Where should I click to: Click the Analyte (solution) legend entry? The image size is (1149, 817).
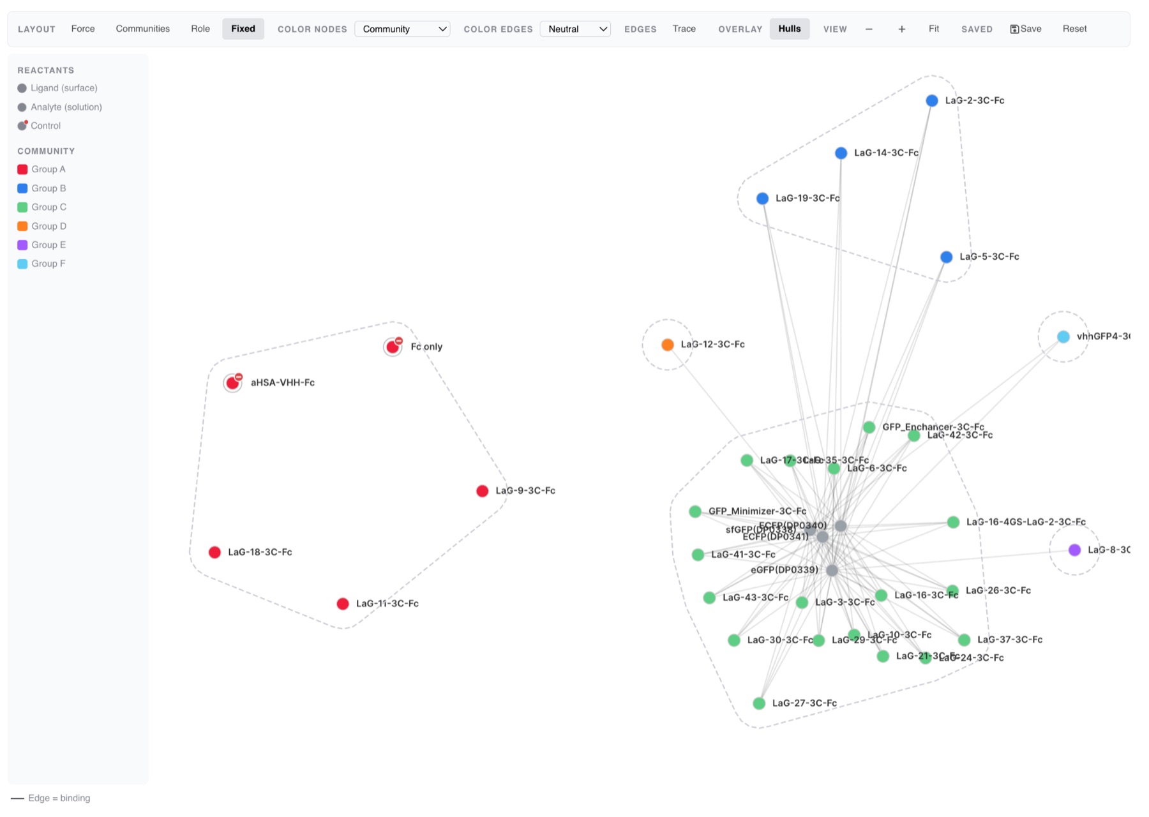[x=60, y=107]
